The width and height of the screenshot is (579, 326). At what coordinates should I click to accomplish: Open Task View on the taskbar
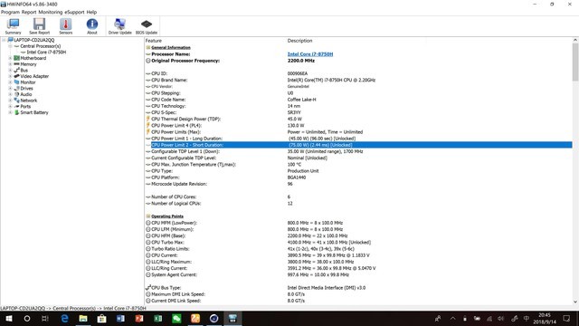click(45, 318)
